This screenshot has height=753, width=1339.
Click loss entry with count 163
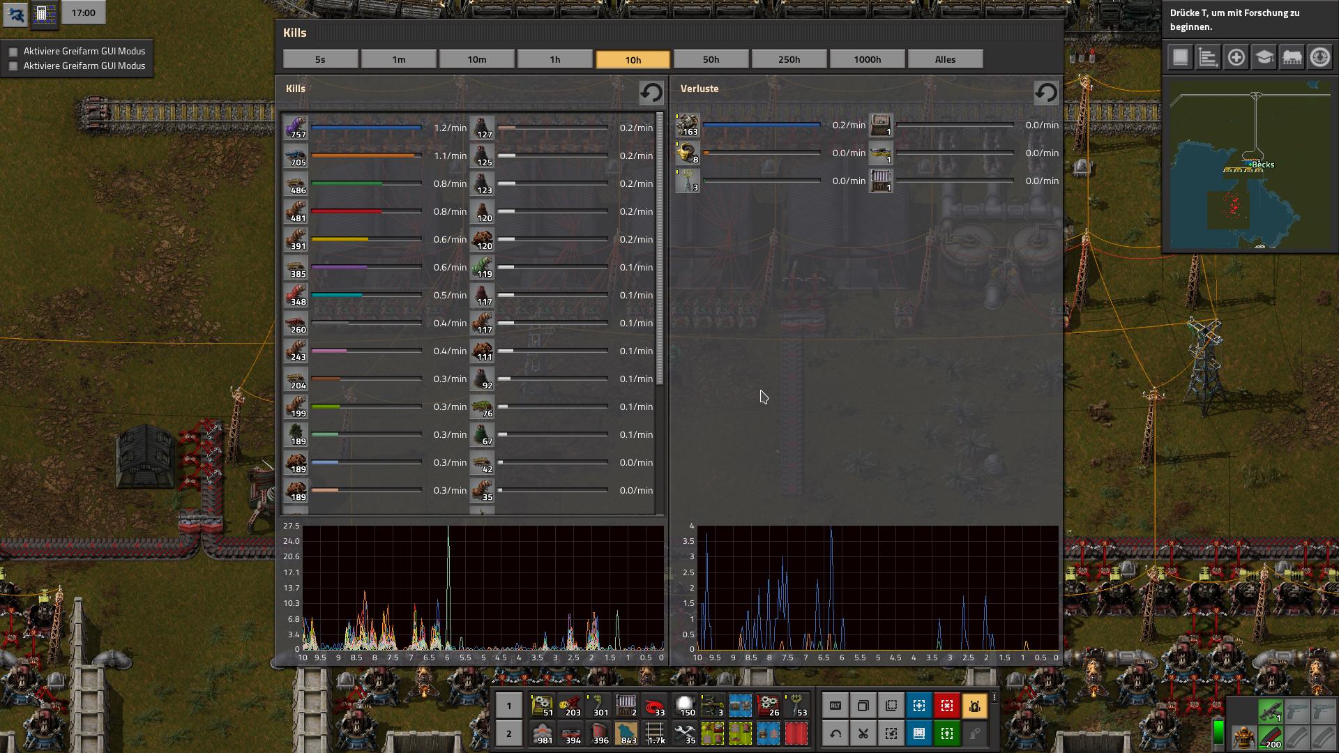688,125
